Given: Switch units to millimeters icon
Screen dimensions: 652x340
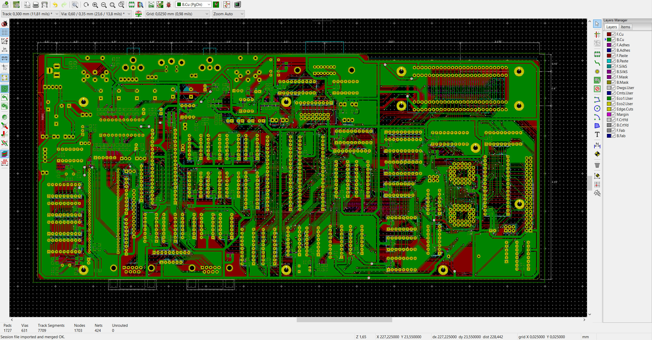Looking at the screenshot, I should coord(5,58).
